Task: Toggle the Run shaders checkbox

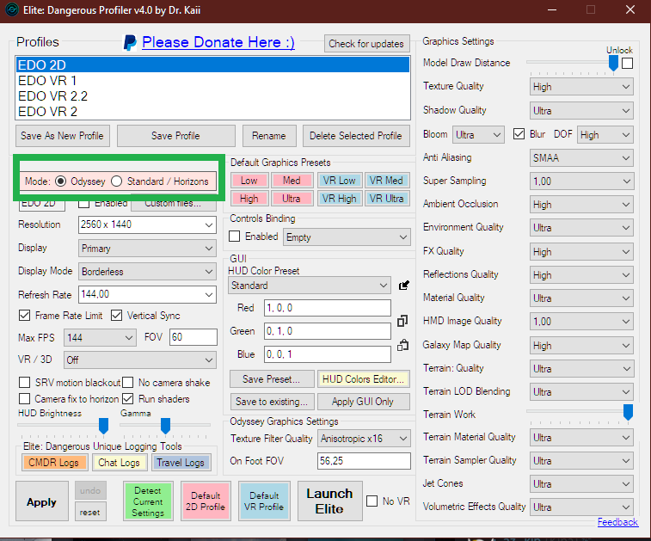Action: 128,399
